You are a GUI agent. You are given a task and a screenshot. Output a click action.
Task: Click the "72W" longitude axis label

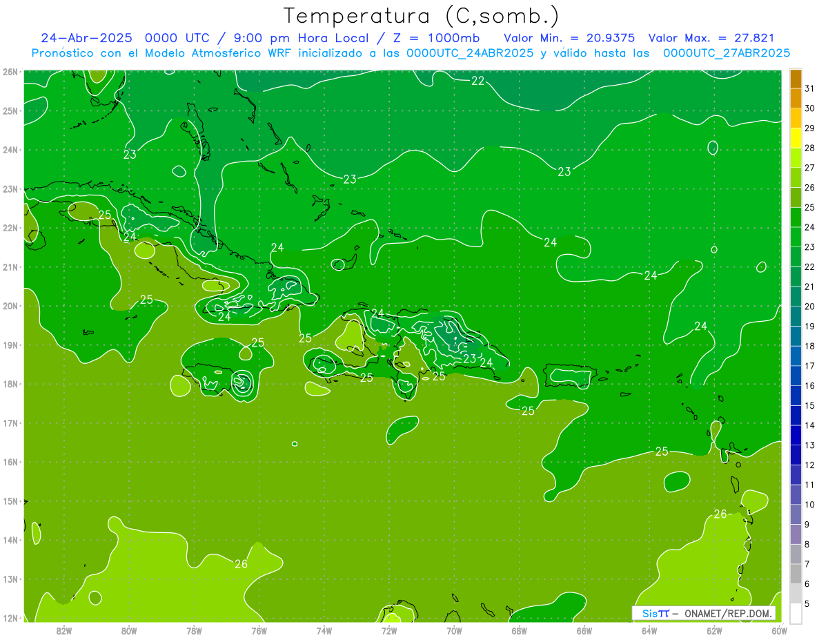click(389, 630)
